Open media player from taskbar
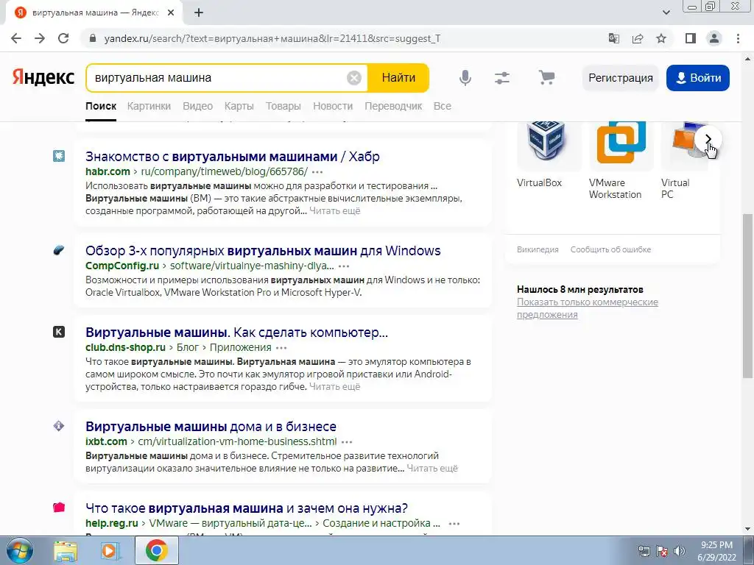Image resolution: width=754 pixels, height=565 pixels. (109, 550)
